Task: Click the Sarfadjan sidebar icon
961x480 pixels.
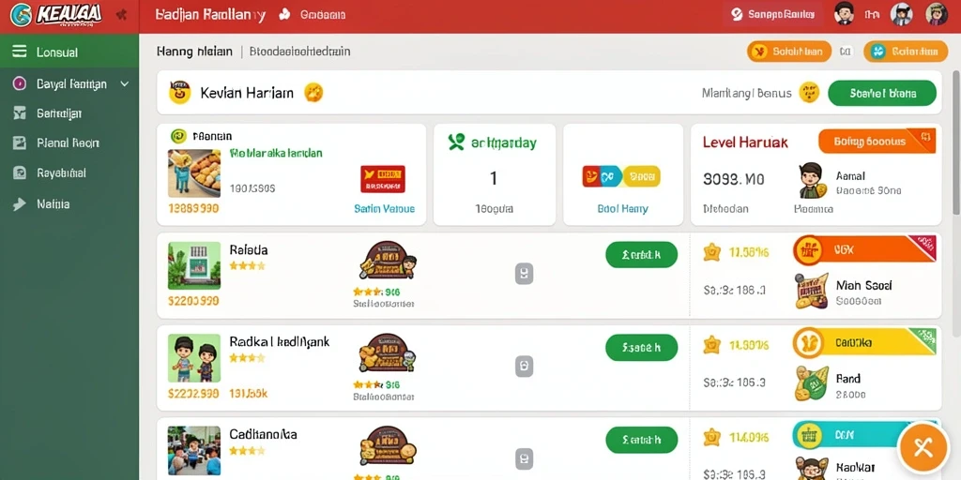Action: pos(20,112)
